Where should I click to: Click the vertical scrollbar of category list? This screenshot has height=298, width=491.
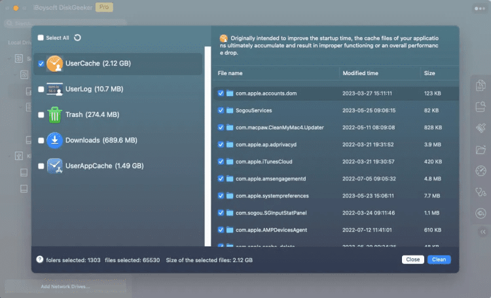click(x=208, y=146)
